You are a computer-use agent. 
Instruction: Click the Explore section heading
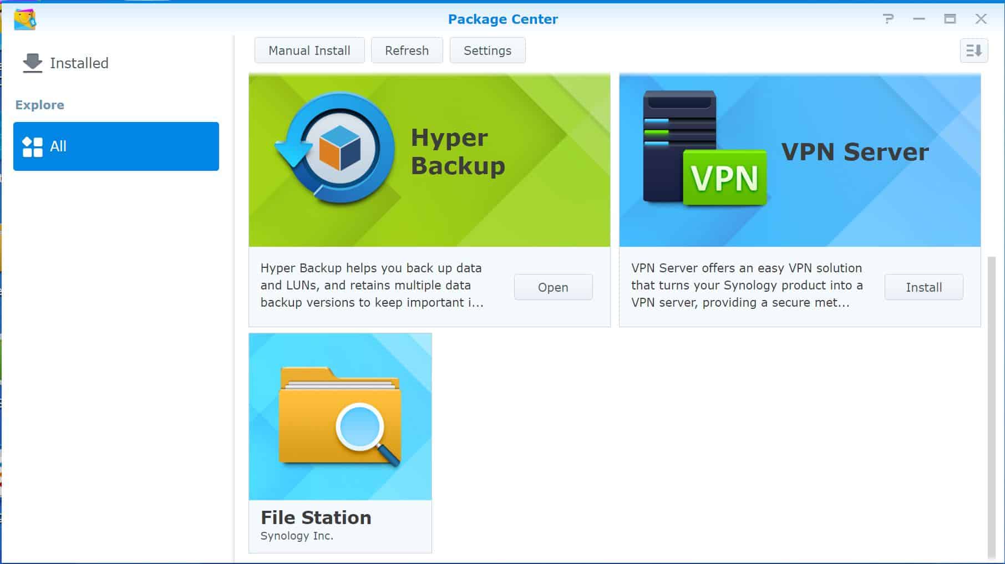(39, 105)
